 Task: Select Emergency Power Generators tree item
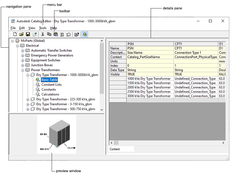52,55
